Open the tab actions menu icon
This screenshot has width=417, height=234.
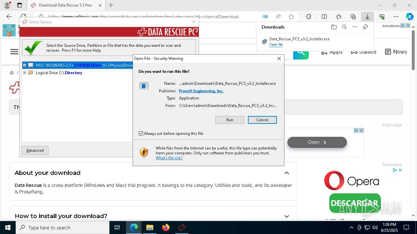[x=20, y=5]
